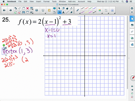Delete selection with red X icon

(28, 8)
